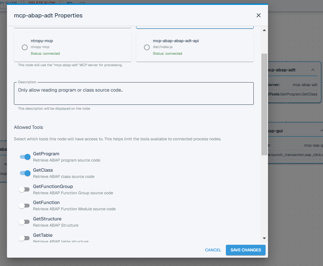The width and height of the screenshot is (323, 266).
Task: Enable GetStructure tool access
Action: click(24, 222)
